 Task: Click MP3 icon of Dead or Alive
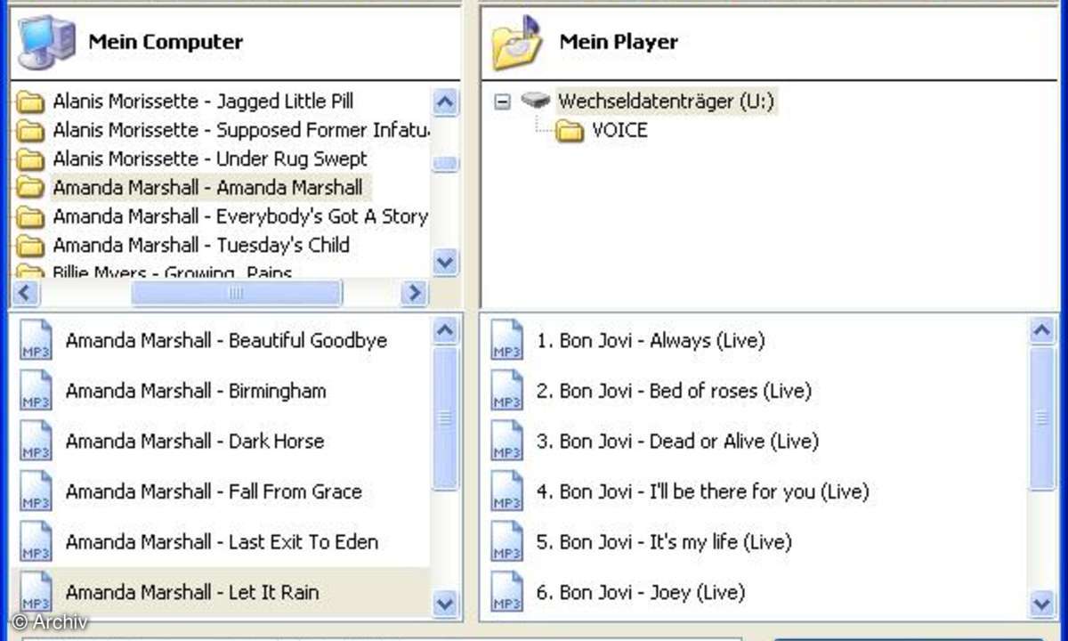pyautogui.click(x=507, y=442)
